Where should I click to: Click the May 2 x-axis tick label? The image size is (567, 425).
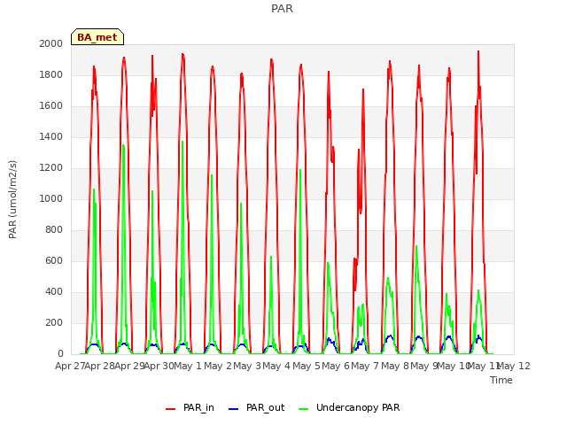218,366
